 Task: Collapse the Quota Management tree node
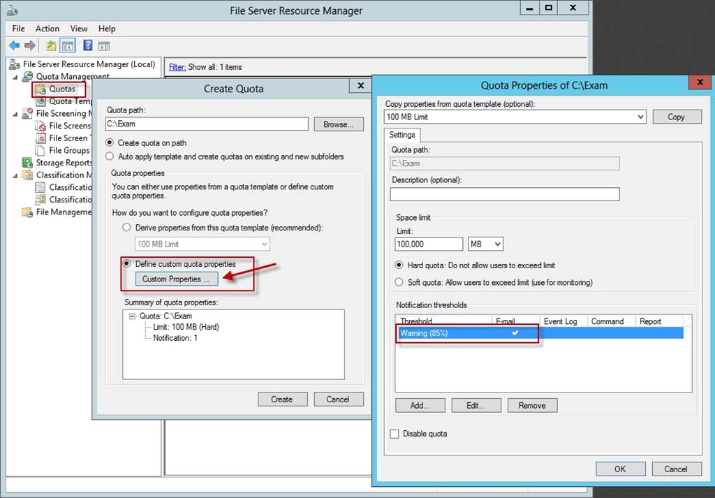[x=15, y=77]
